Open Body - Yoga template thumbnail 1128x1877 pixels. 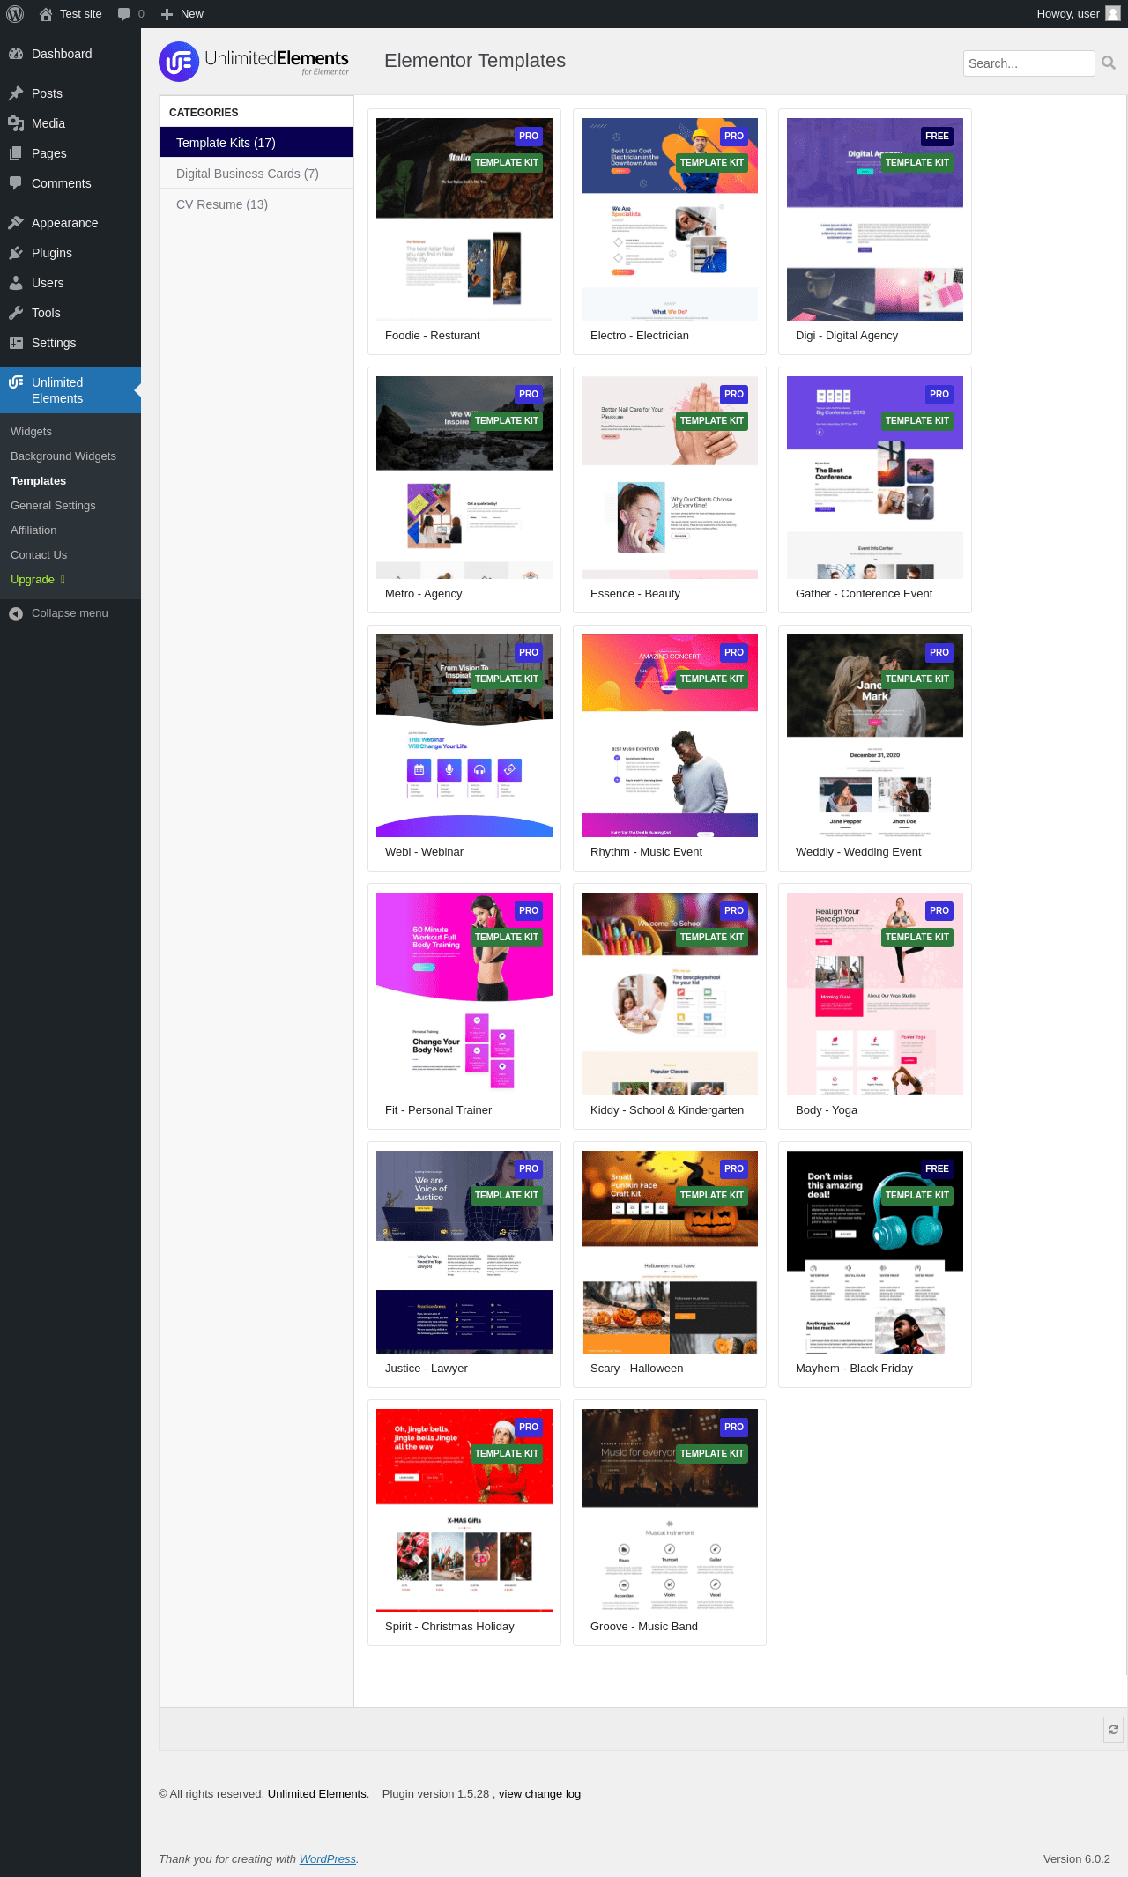(x=875, y=994)
